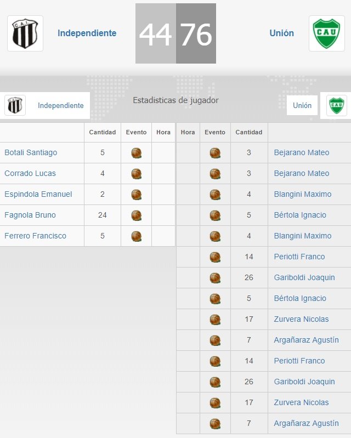Click the Independiente score 44 box
This screenshot has width=351, height=438.
pos(156,33)
